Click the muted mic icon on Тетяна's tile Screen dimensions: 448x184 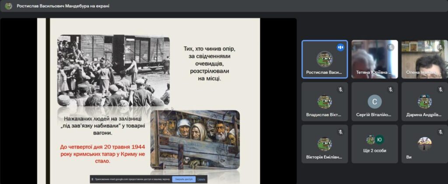tap(390, 47)
